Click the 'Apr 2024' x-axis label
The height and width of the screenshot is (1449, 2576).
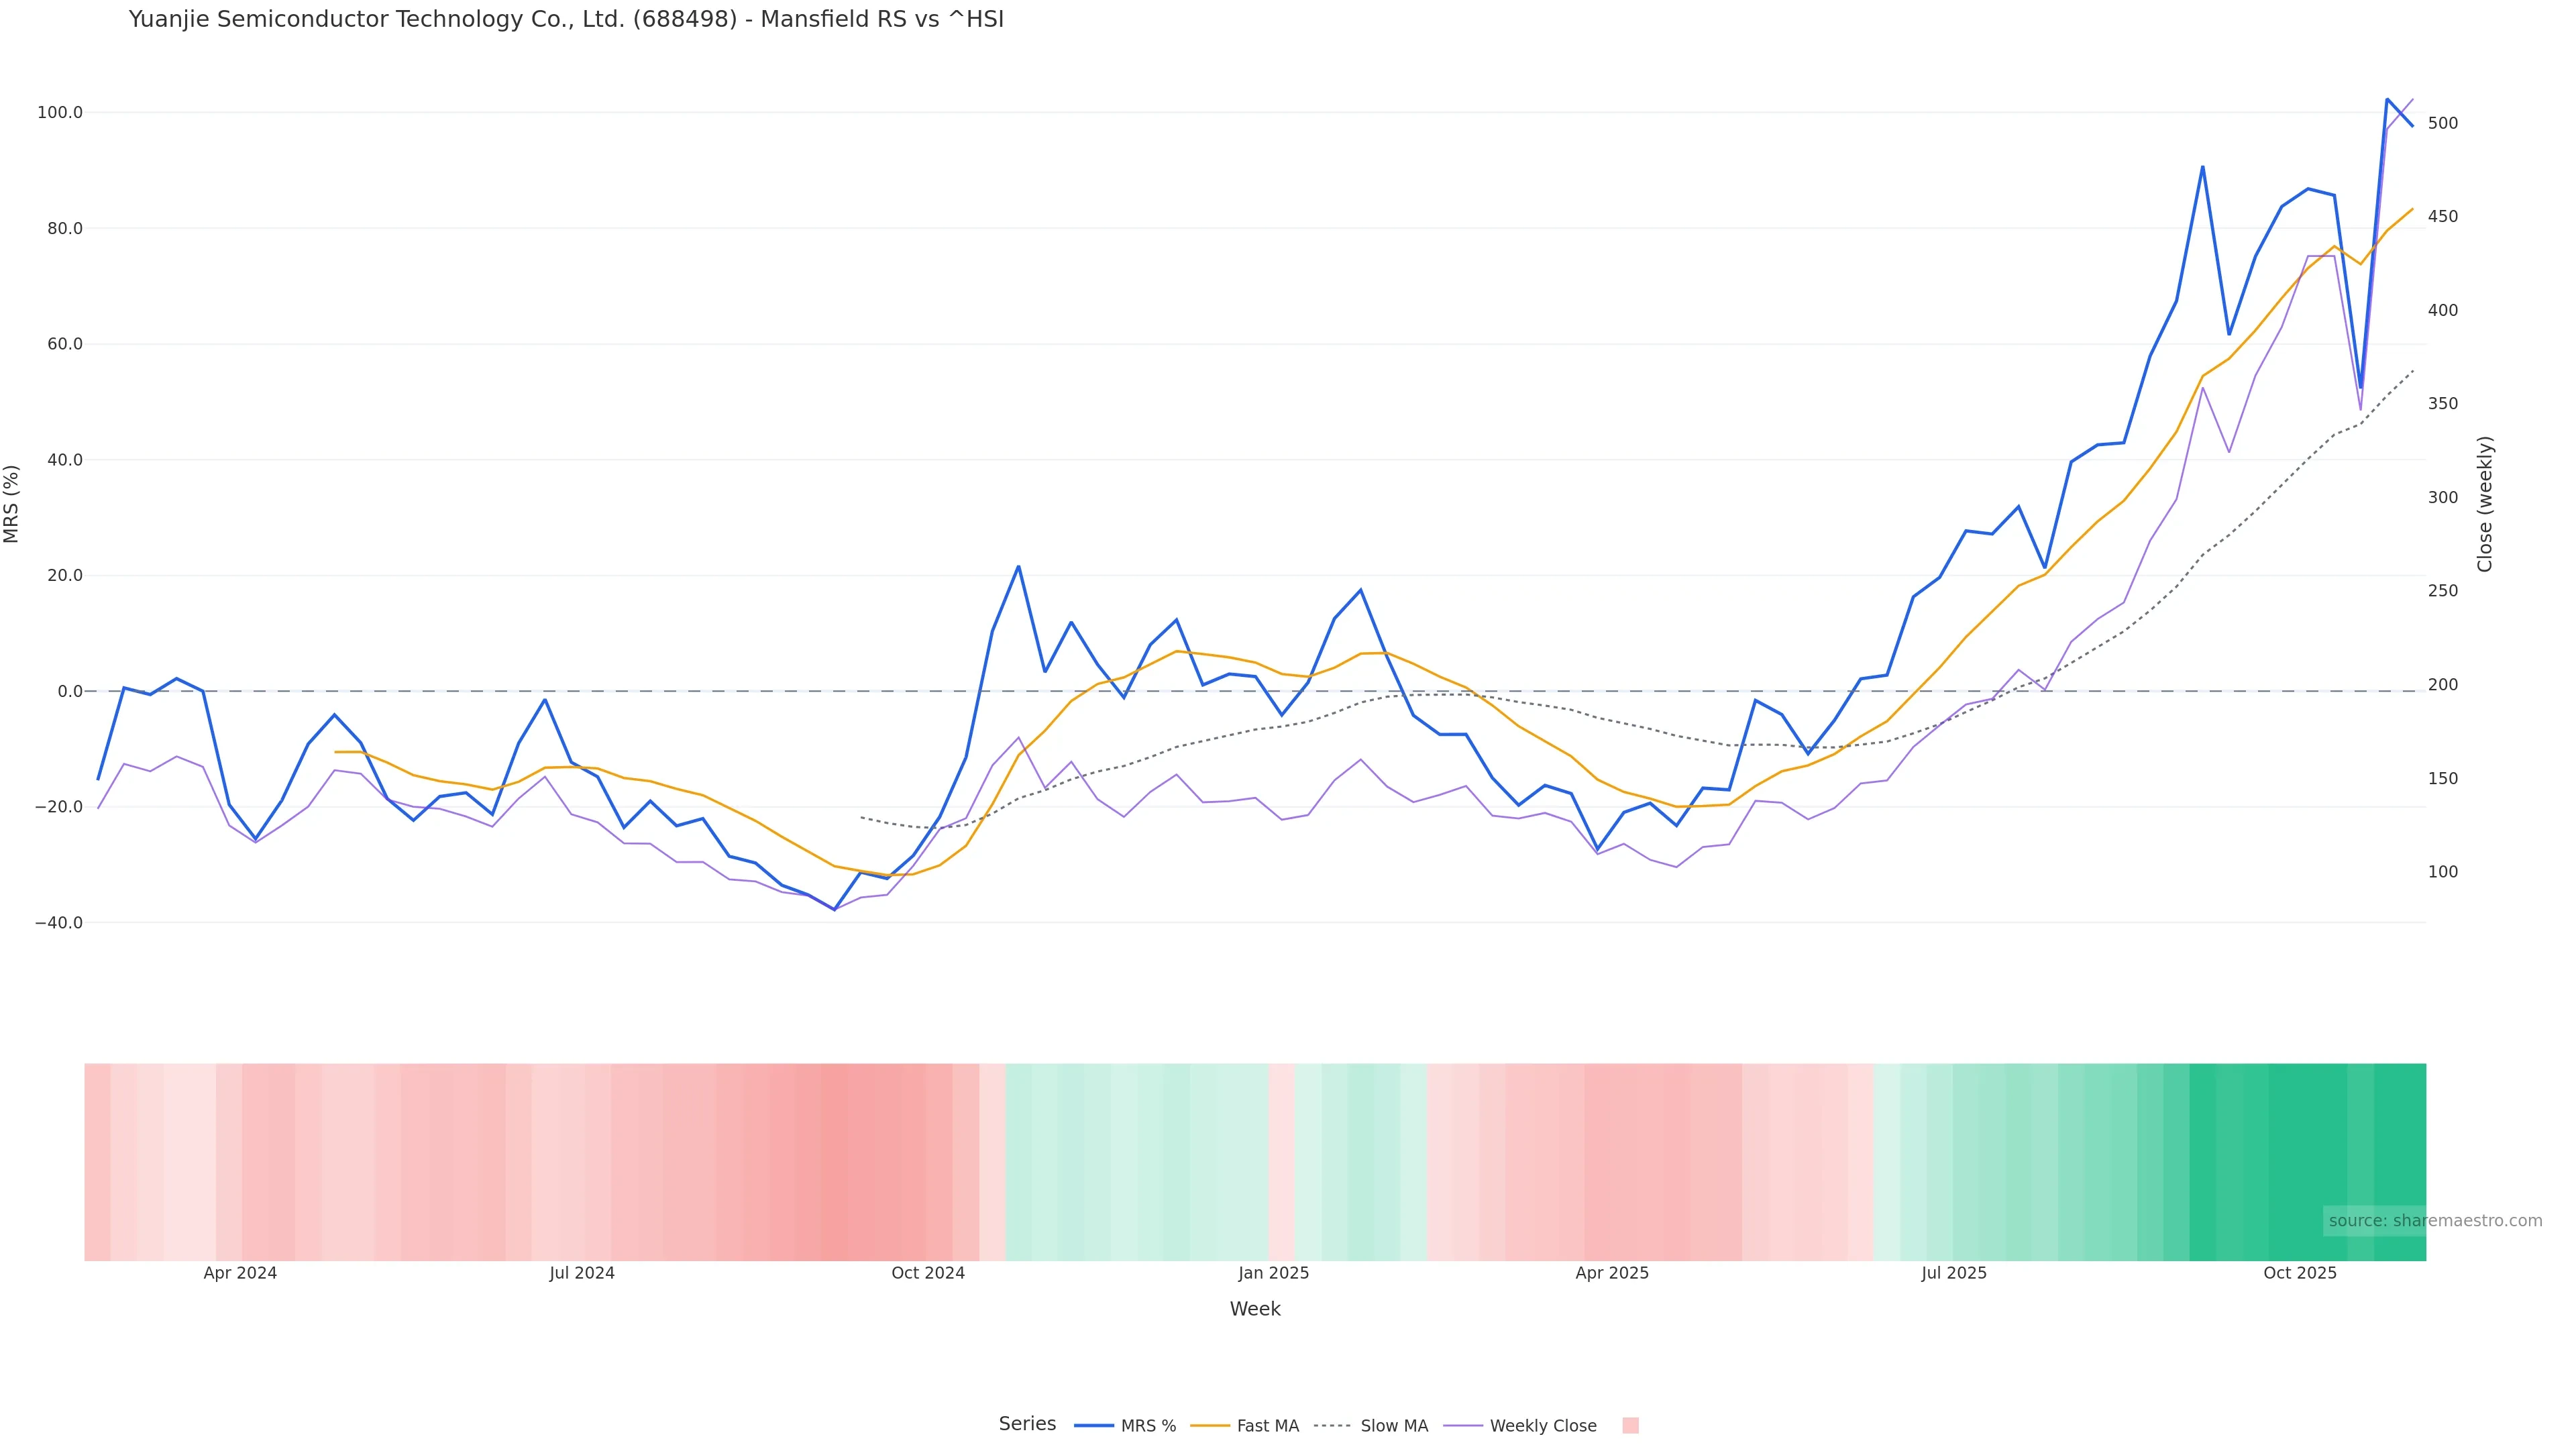pos(240,1273)
